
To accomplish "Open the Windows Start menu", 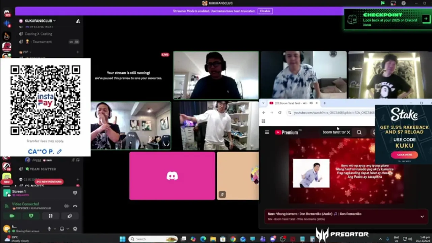I will 123,239.
